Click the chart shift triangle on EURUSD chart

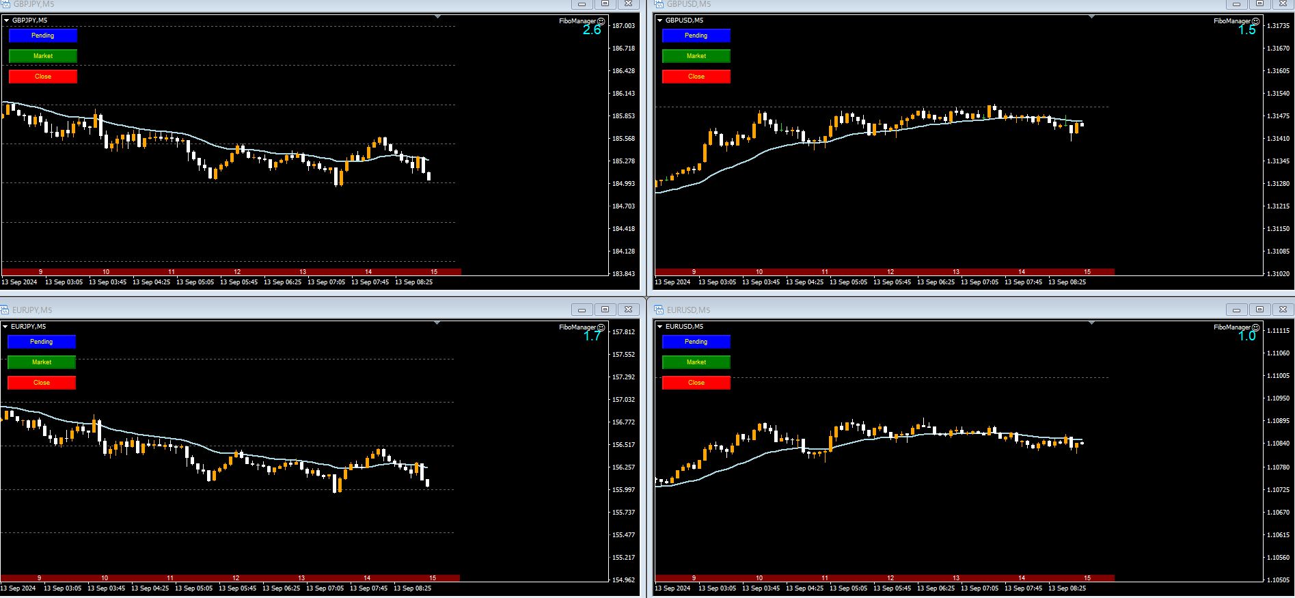1091,323
